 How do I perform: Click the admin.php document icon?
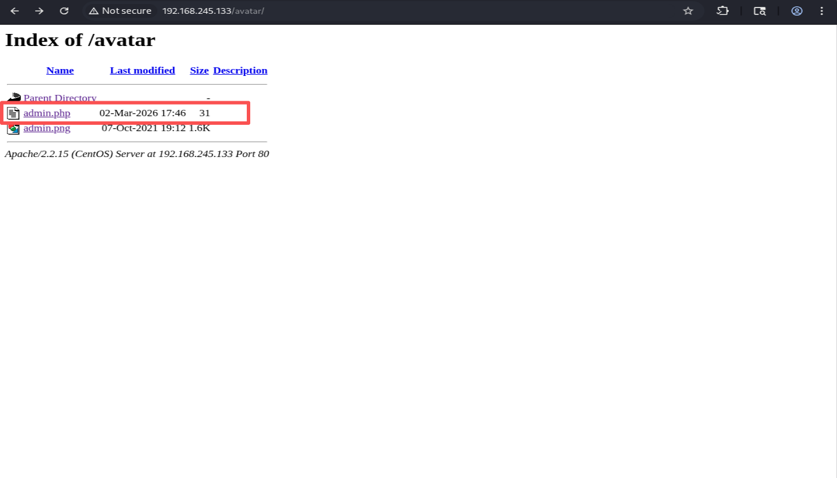click(13, 113)
